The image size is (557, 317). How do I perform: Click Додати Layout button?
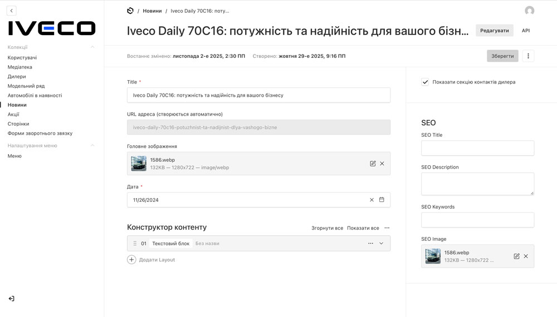pyautogui.click(x=151, y=260)
